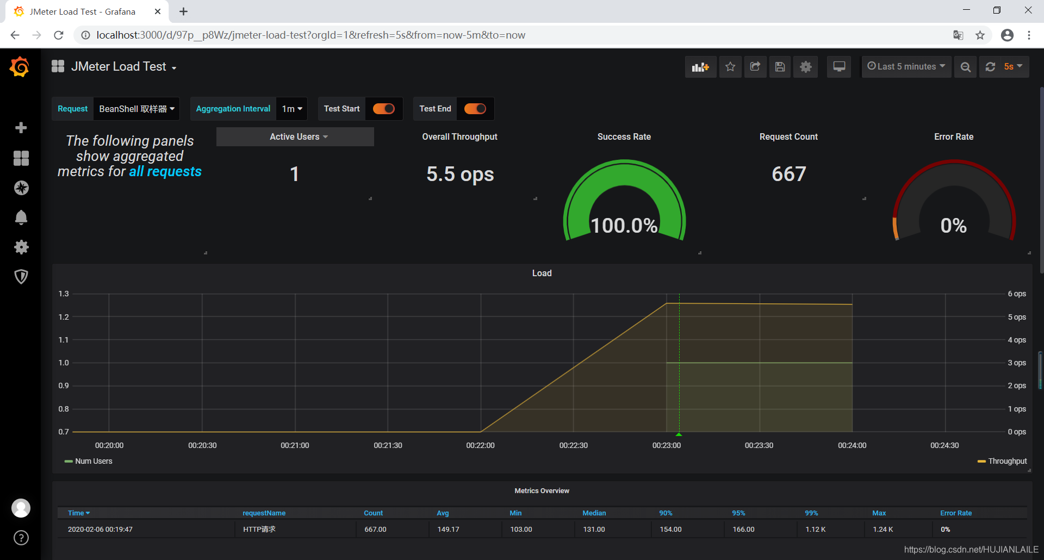Open the Aggregation Interval 1m dropdown
The image size is (1044, 560).
click(292, 109)
